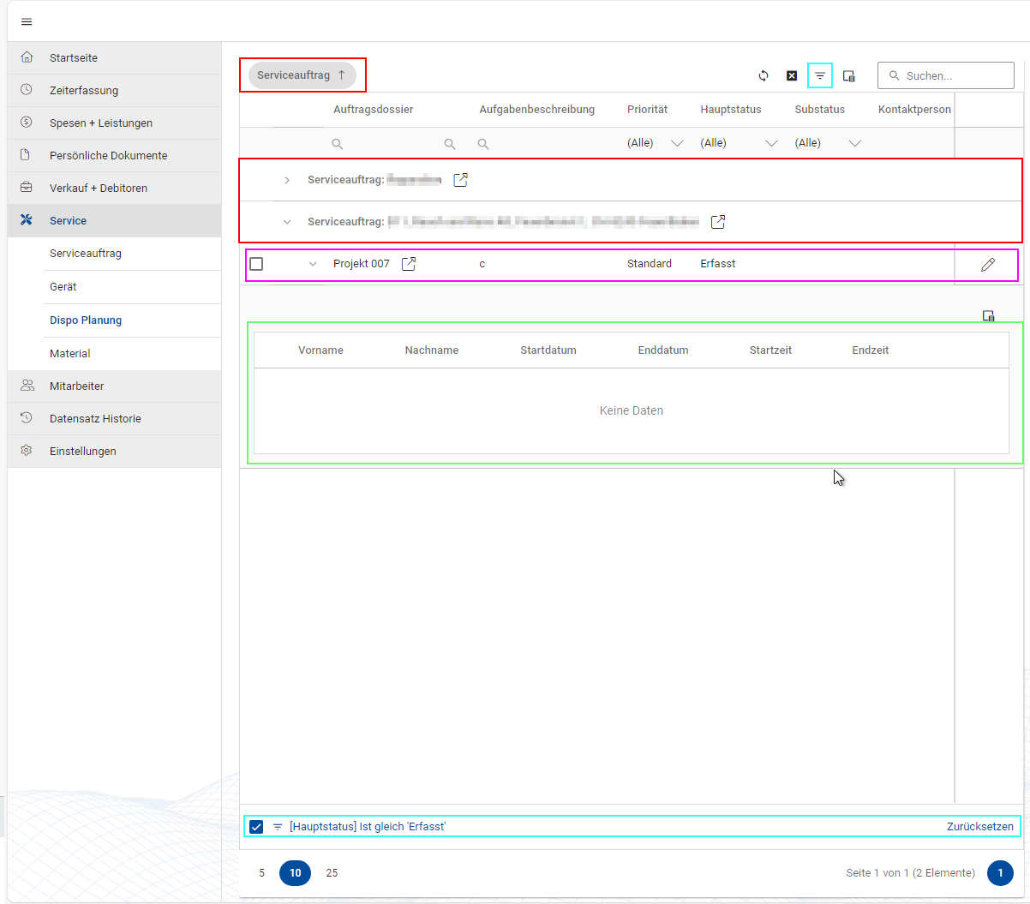Uncheck the Hauptstatus filter checkbox

[256, 827]
